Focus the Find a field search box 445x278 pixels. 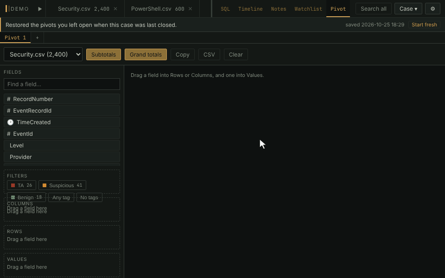(x=62, y=84)
